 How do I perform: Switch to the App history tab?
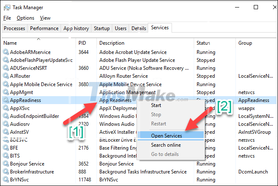point(76,28)
